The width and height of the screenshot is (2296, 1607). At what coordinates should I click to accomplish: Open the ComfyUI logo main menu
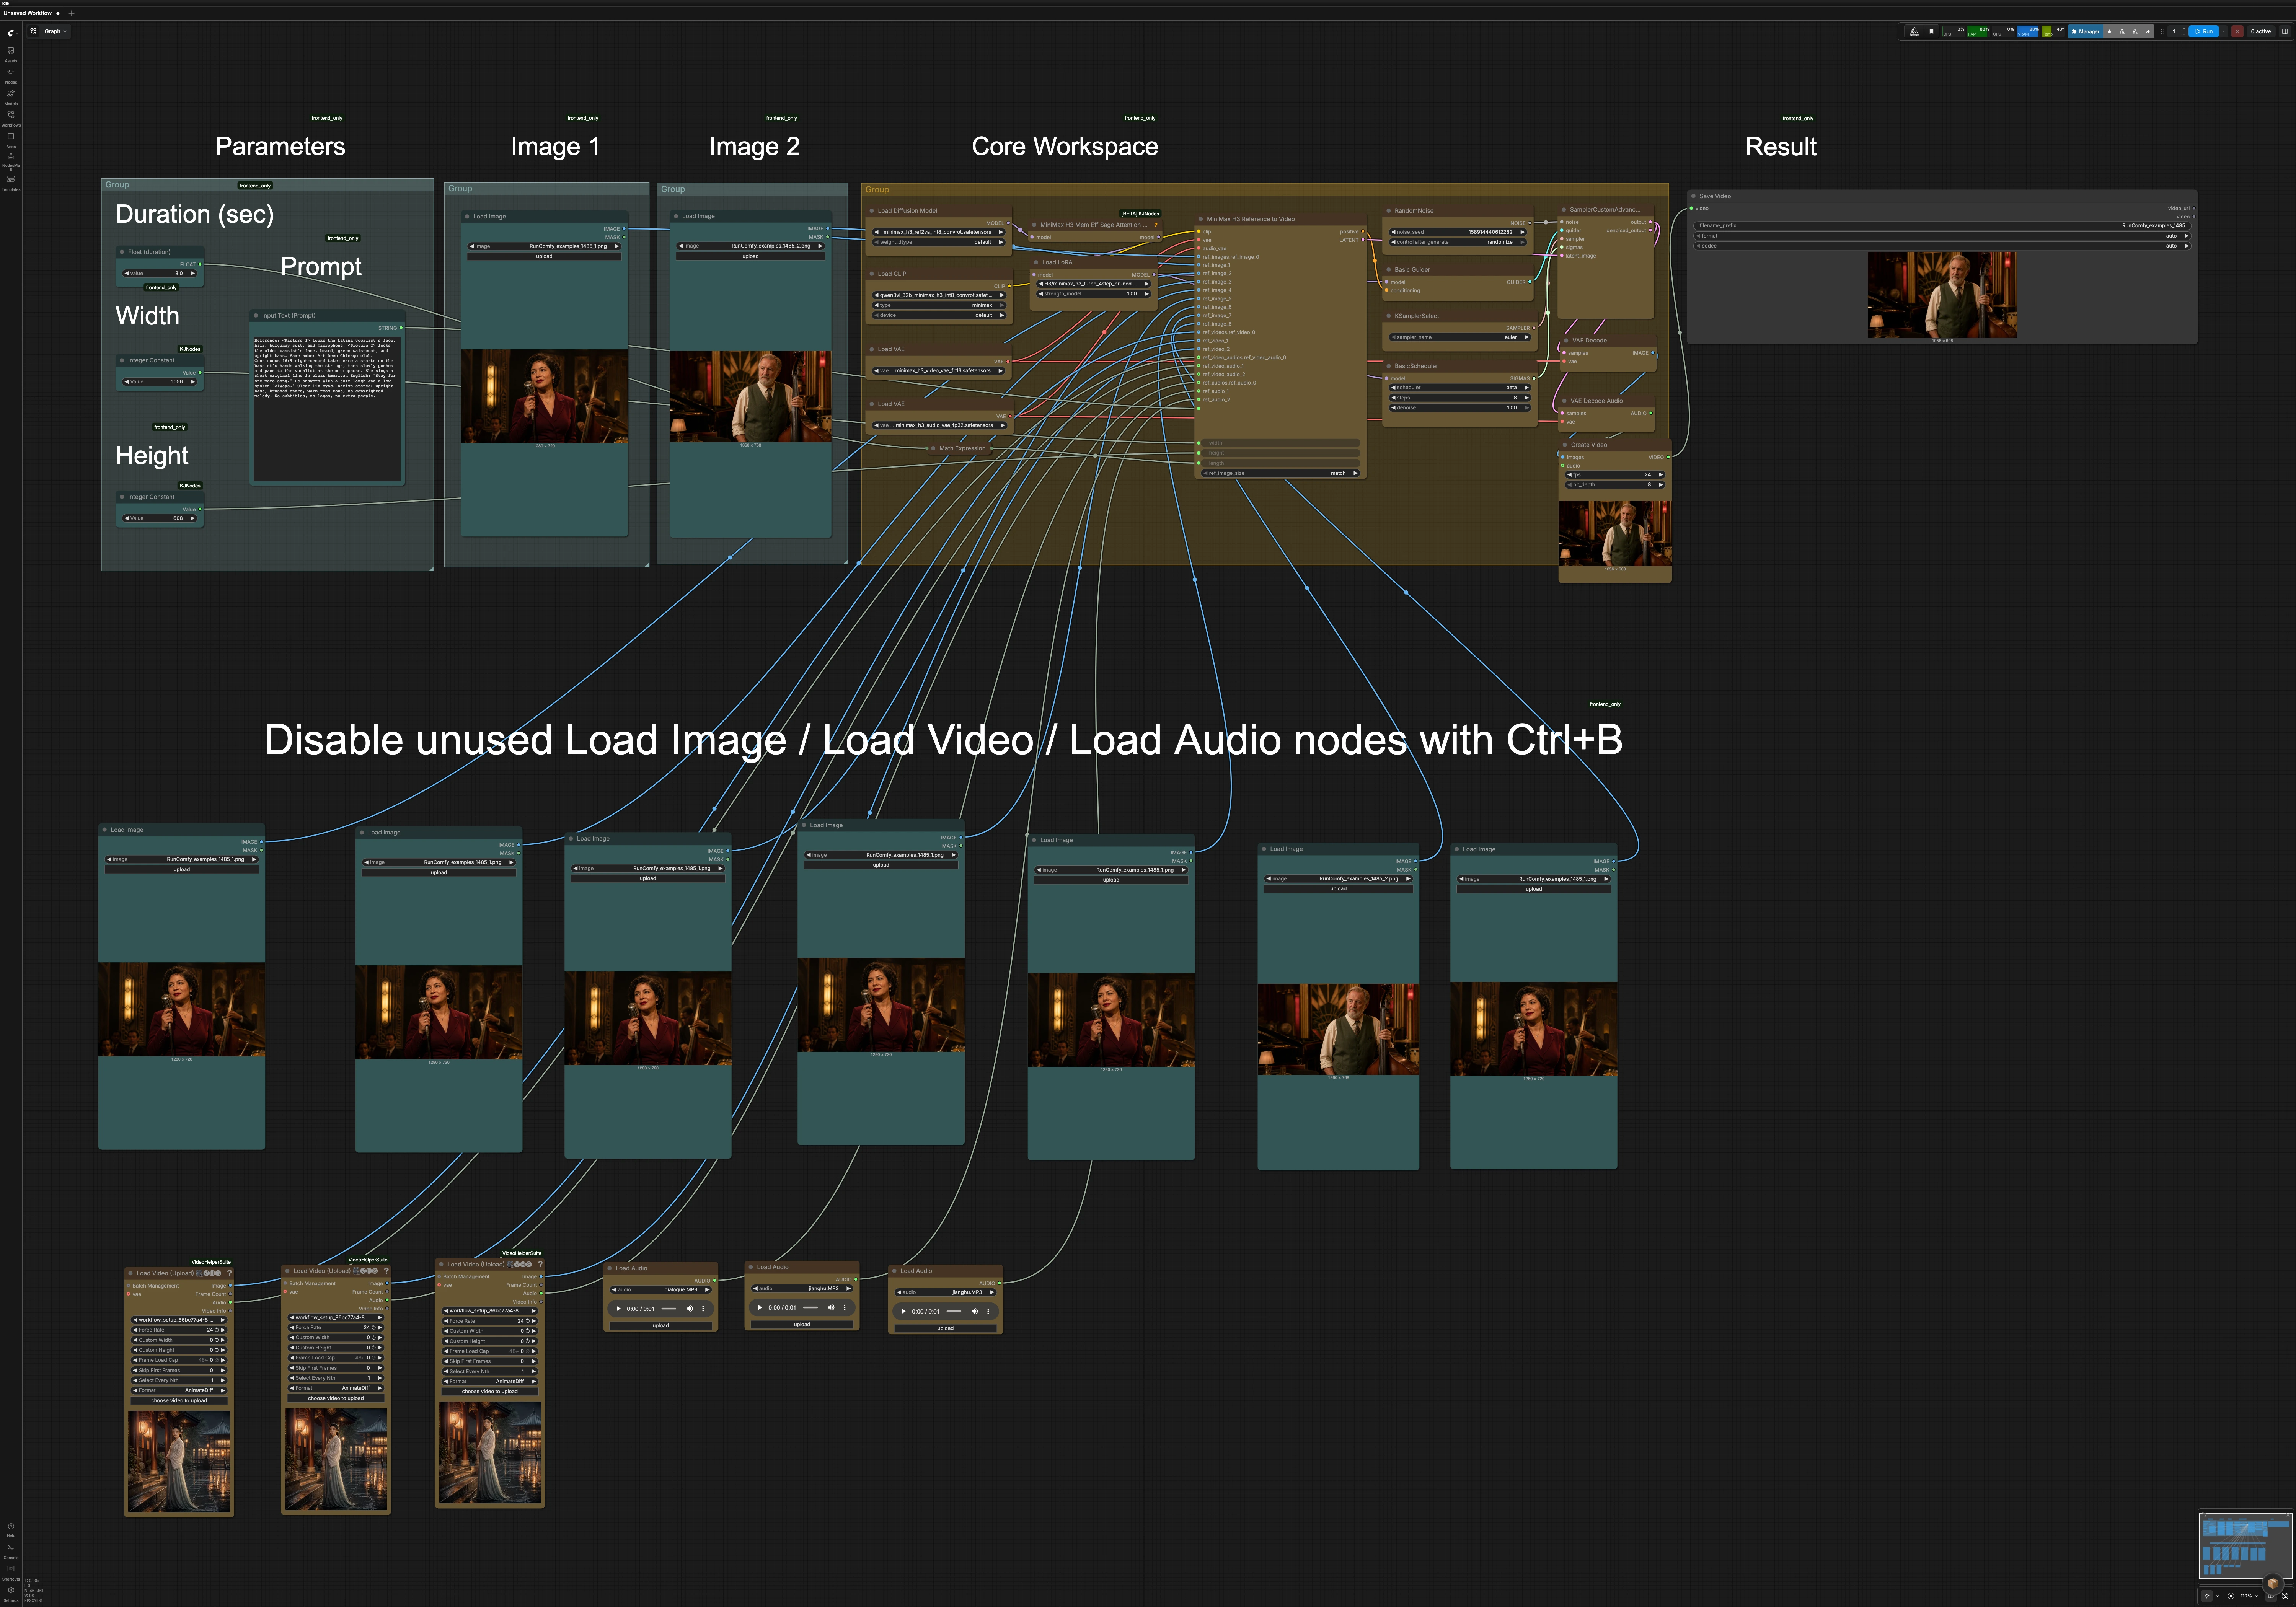(11, 32)
